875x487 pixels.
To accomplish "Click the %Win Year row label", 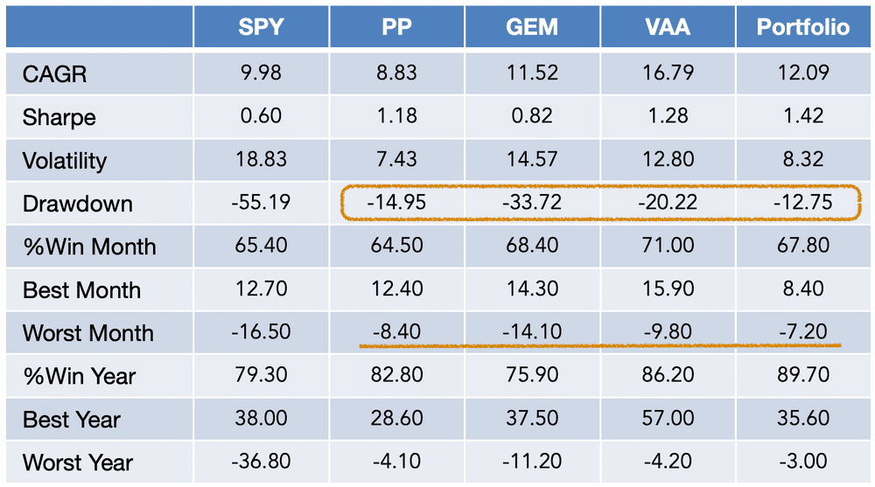I will point(80,377).
